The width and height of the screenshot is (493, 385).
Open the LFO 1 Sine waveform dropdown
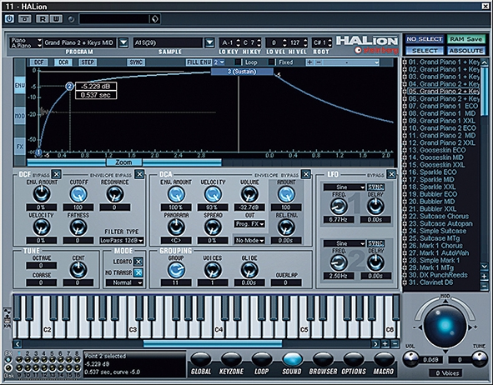345,187
